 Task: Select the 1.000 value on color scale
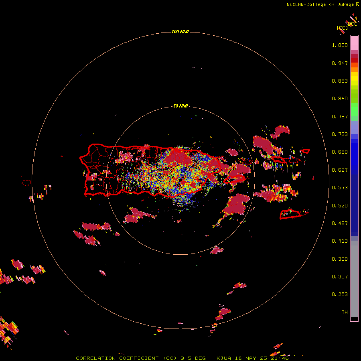(340, 45)
